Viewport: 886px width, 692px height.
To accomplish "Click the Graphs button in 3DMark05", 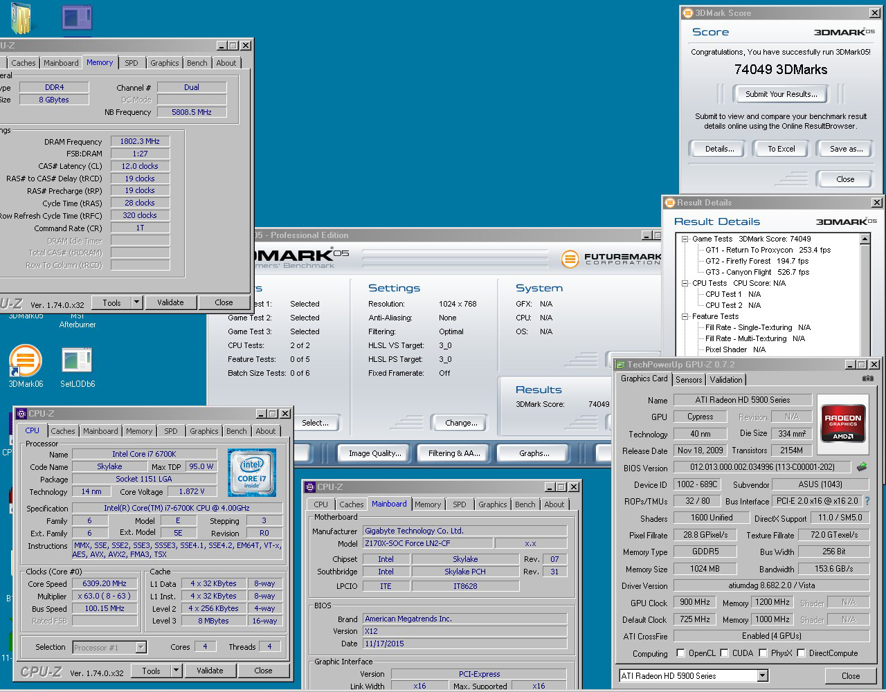I will click(x=534, y=453).
